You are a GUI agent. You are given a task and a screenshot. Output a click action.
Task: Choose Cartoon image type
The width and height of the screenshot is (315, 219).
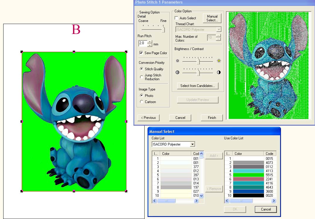(x=141, y=102)
